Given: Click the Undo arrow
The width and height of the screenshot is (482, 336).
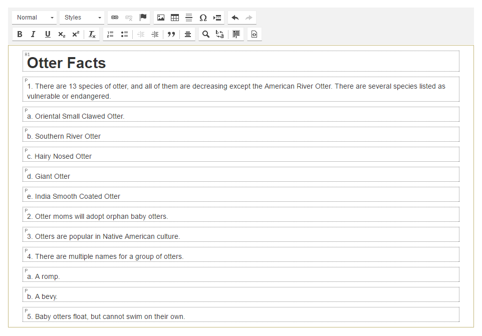Looking at the screenshot, I should (235, 18).
